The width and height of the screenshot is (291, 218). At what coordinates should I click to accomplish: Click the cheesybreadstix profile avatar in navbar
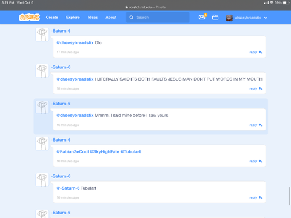[229, 18]
